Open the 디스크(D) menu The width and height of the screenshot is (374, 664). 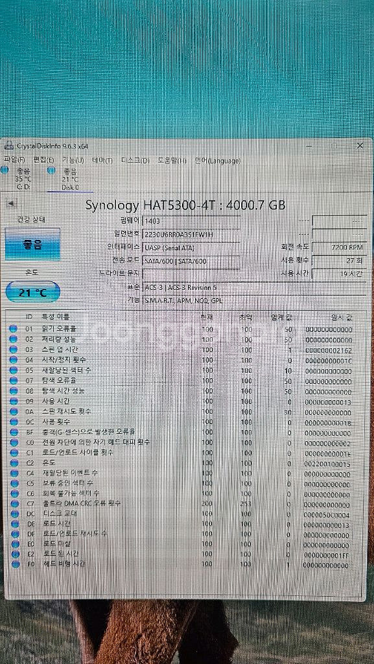click(135, 161)
